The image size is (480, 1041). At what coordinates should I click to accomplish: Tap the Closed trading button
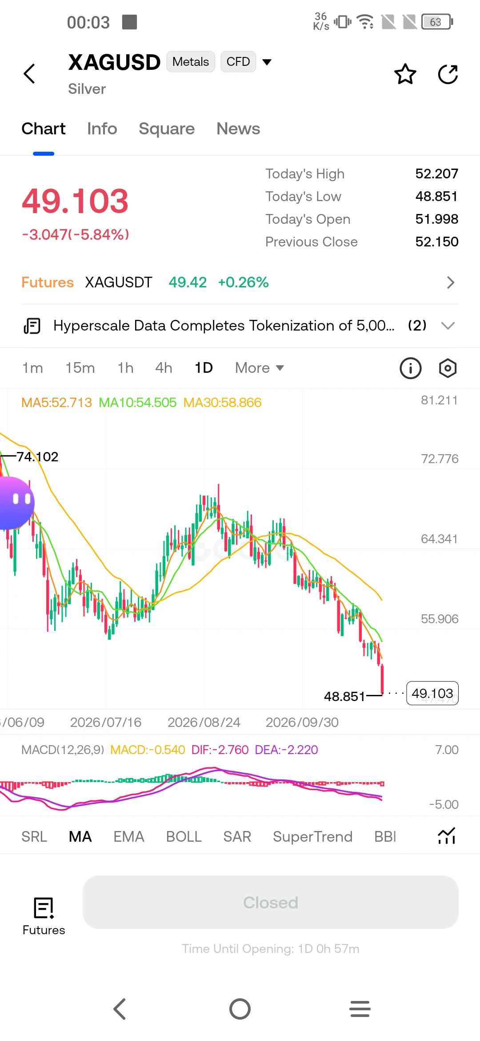[271, 902]
